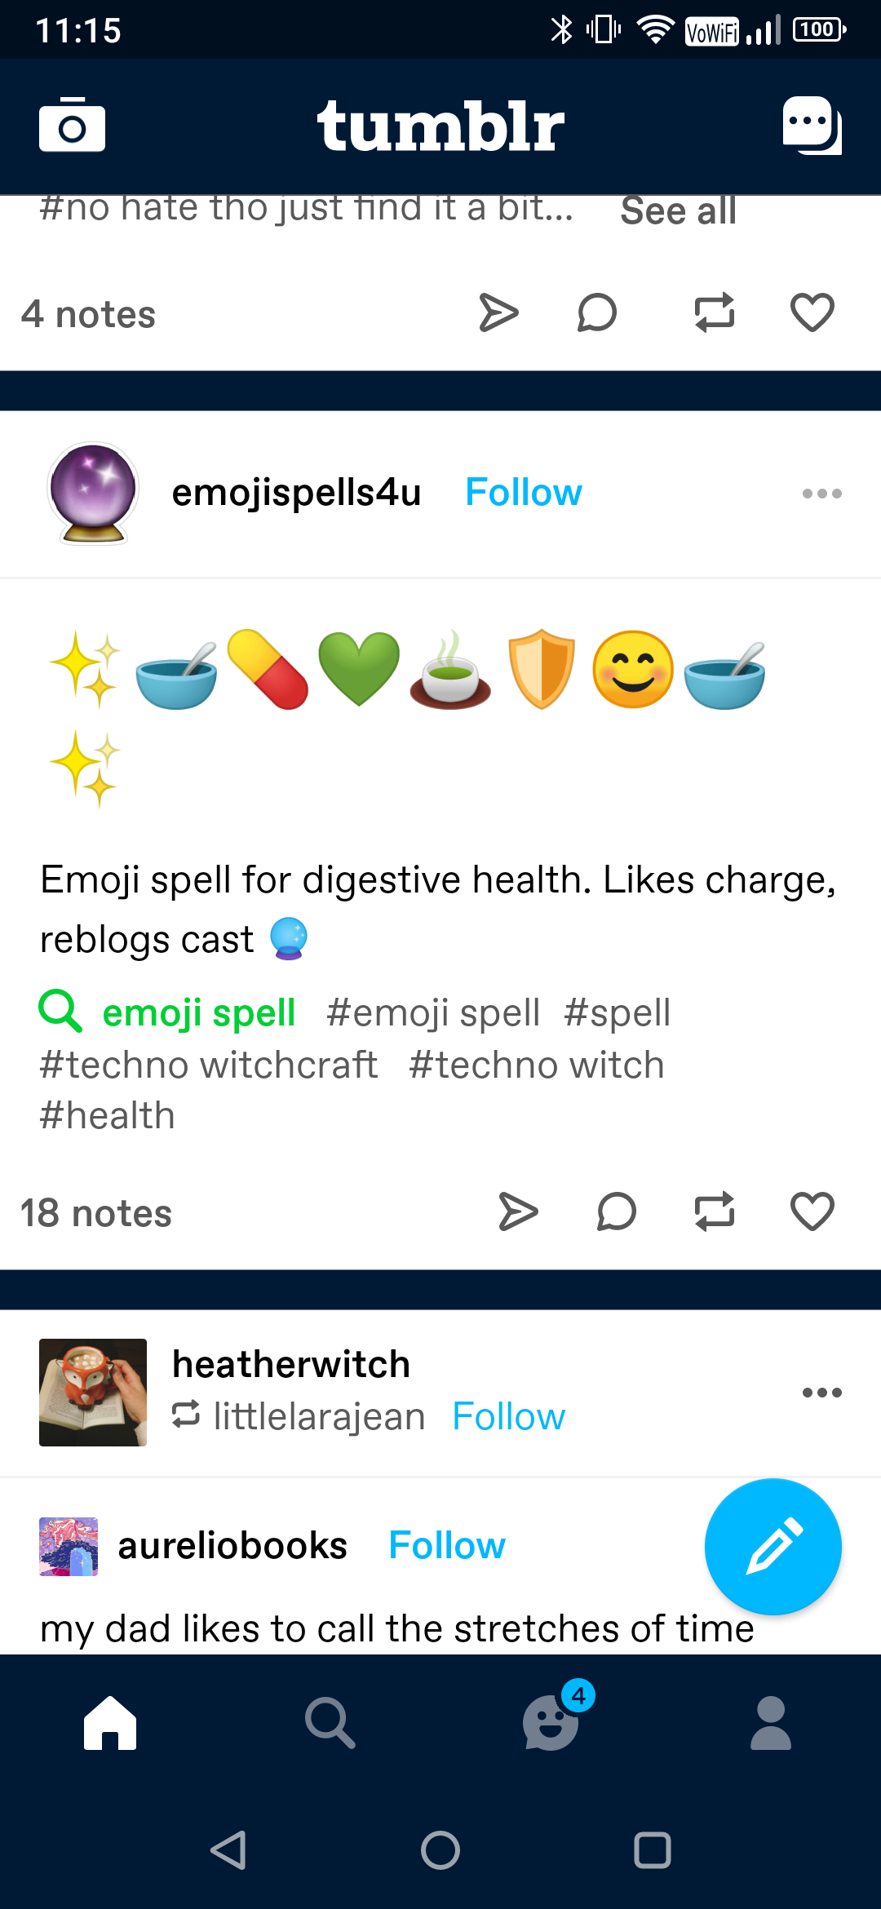Tap the compose post pencil button

pos(773,1546)
